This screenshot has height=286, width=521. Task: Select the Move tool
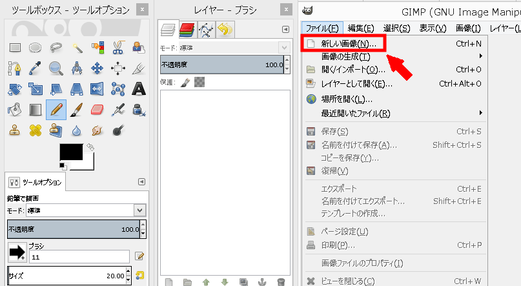click(x=97, y=68)
